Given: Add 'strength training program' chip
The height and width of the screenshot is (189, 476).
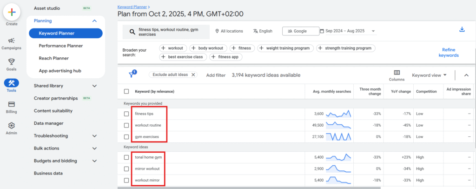Looking at the screenshot, I should point(345,48).
